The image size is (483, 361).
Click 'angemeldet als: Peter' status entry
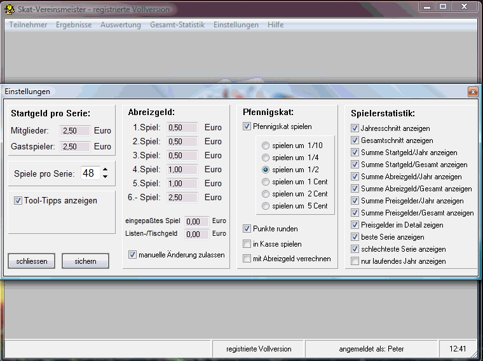tap(371, 349)
